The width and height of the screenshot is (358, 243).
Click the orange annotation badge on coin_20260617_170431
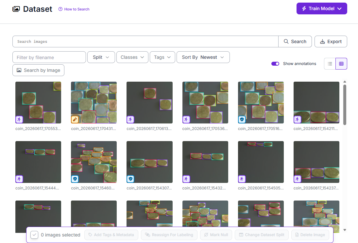(x=75, y=119)
